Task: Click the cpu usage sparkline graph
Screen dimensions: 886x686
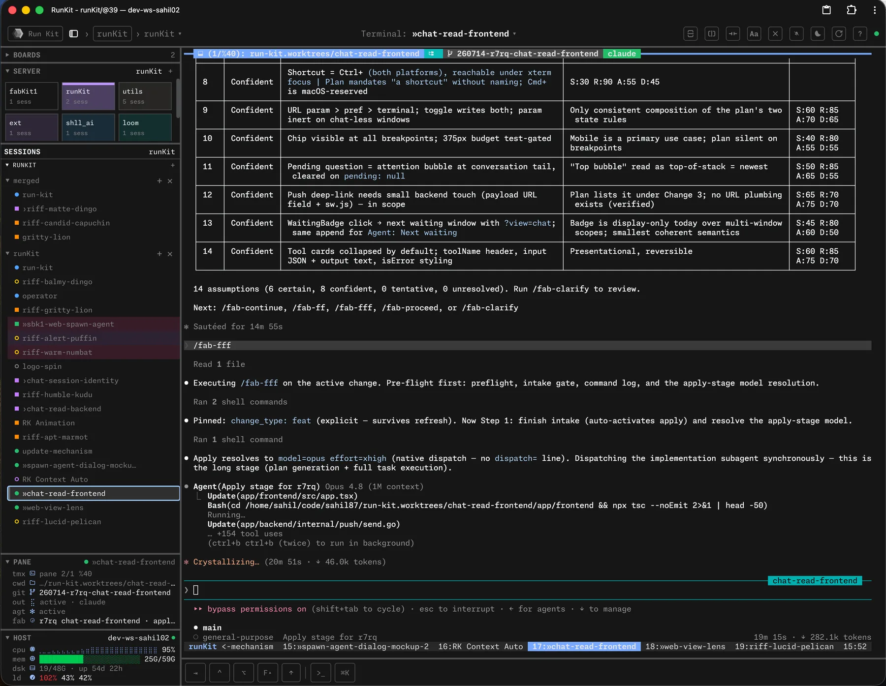Action: click(98, 650)
